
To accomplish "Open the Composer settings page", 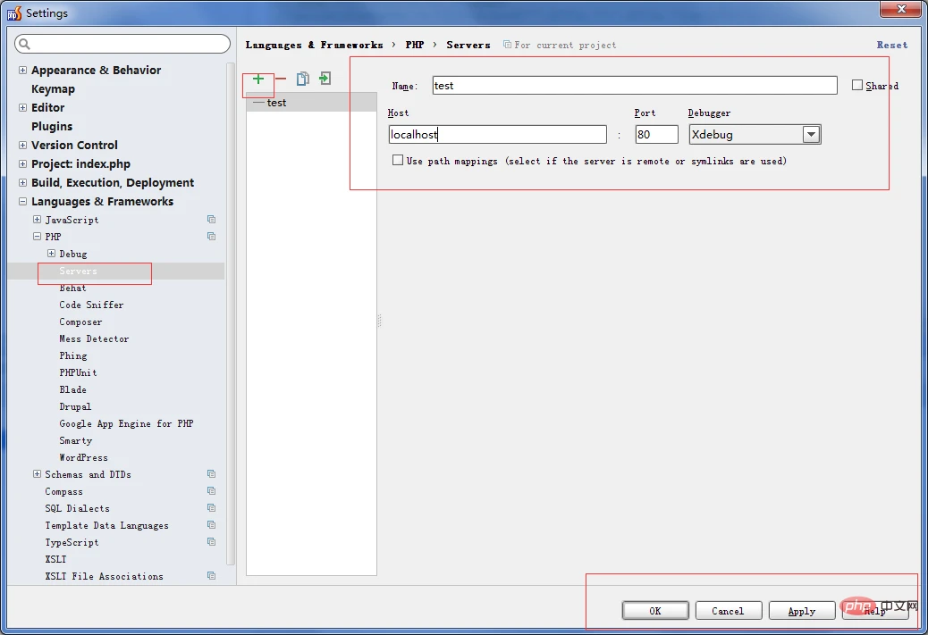I will tap(80, 322).
